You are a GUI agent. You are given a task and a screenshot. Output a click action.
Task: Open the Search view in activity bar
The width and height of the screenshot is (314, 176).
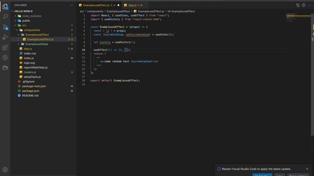(x=5, y=17)
